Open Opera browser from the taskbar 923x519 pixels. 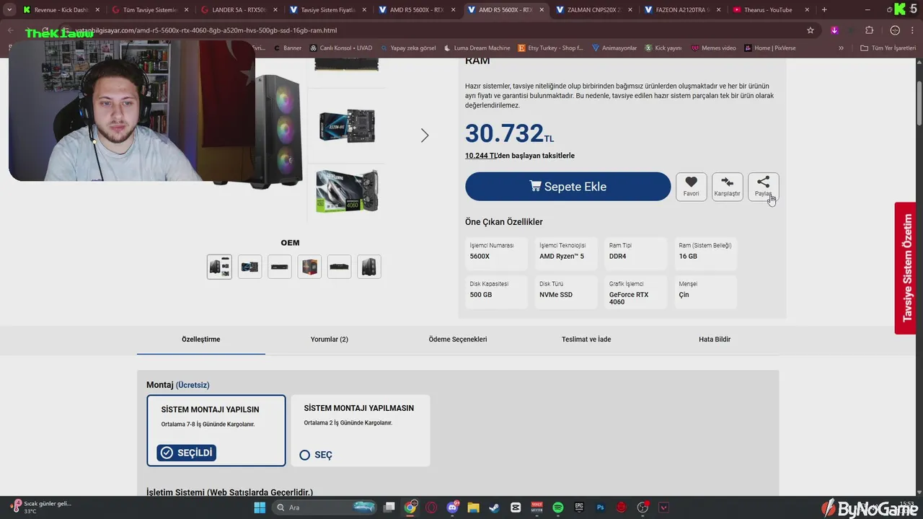(431, 507)
